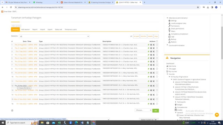
Task: Delete session X icon for Thu 16 Nov 2023
Action: point(154,86)
